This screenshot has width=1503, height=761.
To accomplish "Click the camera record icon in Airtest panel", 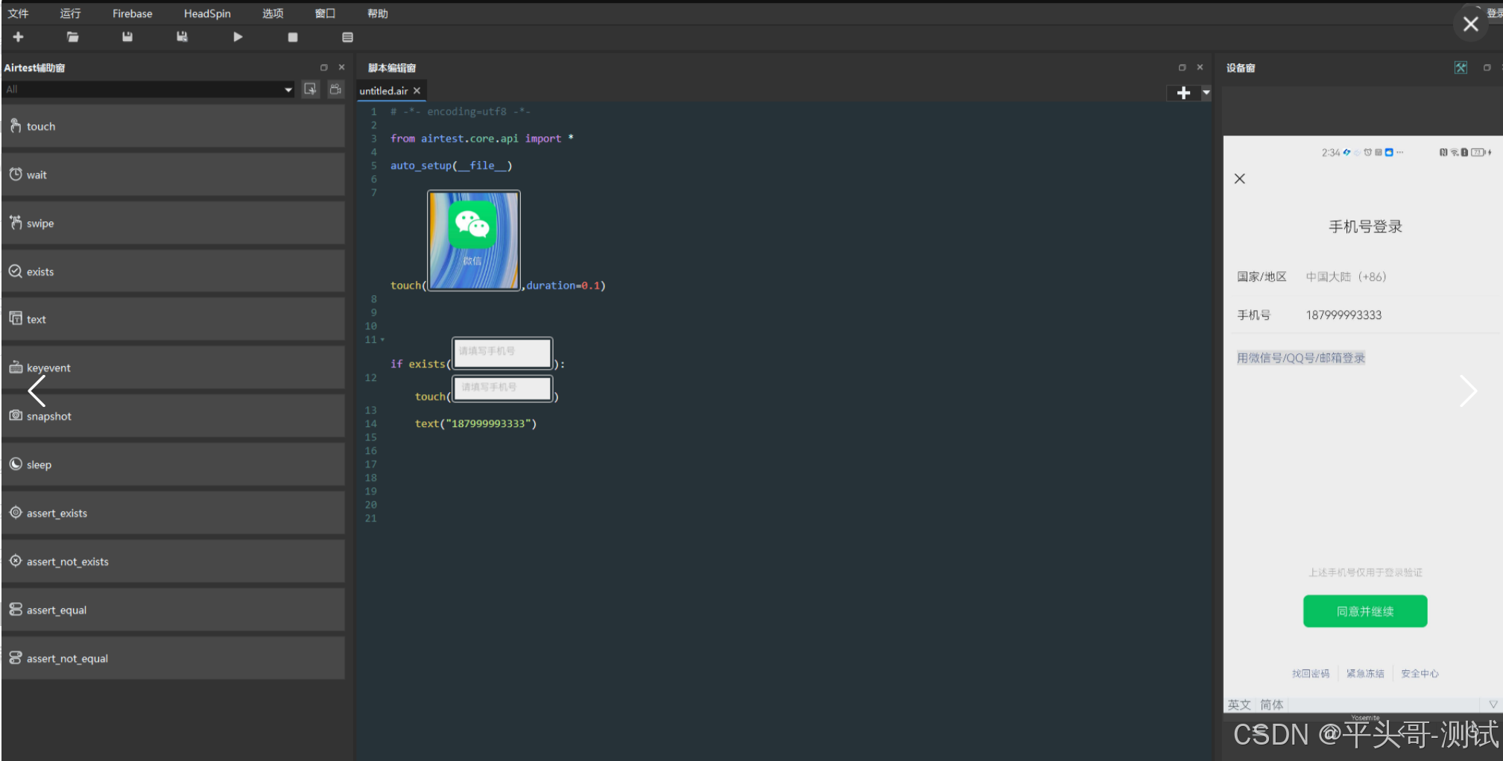I will pyautogui.click(x=335, y=89).
